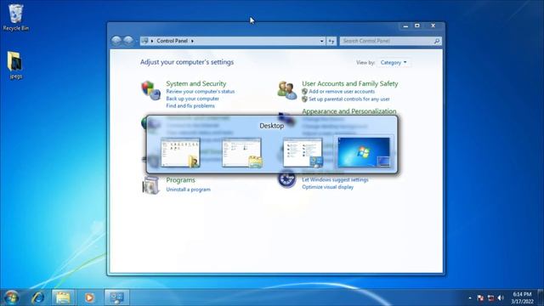Click the Control Panel address bar icon
Screen dimensions: 544x306
[x=145, y=41]
